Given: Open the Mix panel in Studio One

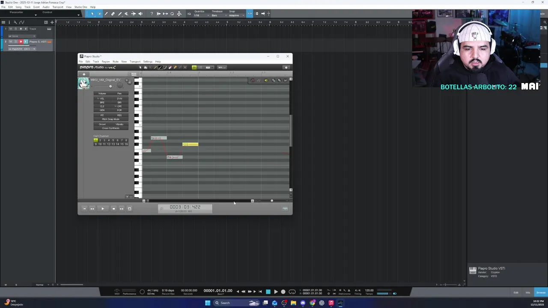Looking at the screenshot, I should pos(528,293).
